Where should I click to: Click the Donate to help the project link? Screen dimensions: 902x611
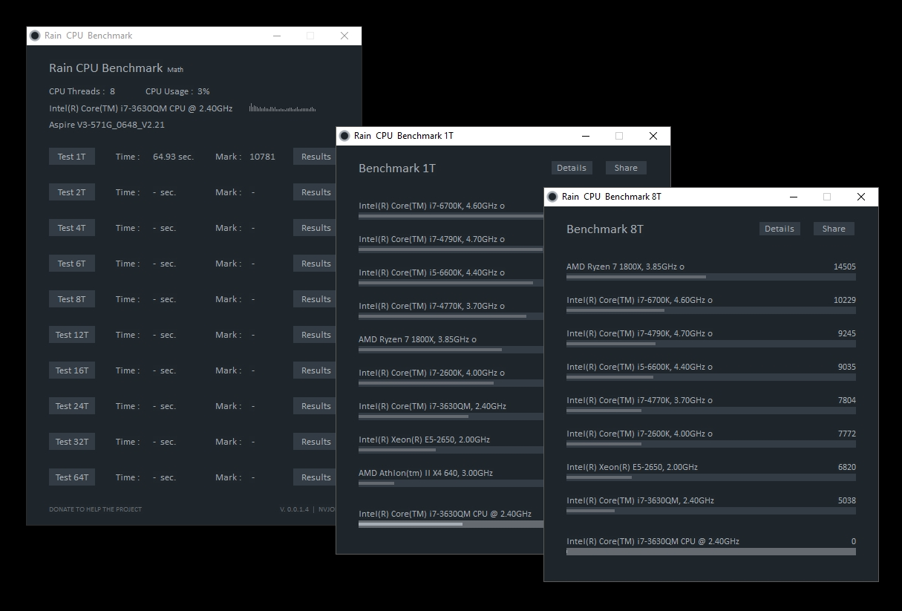pos(95,509)
